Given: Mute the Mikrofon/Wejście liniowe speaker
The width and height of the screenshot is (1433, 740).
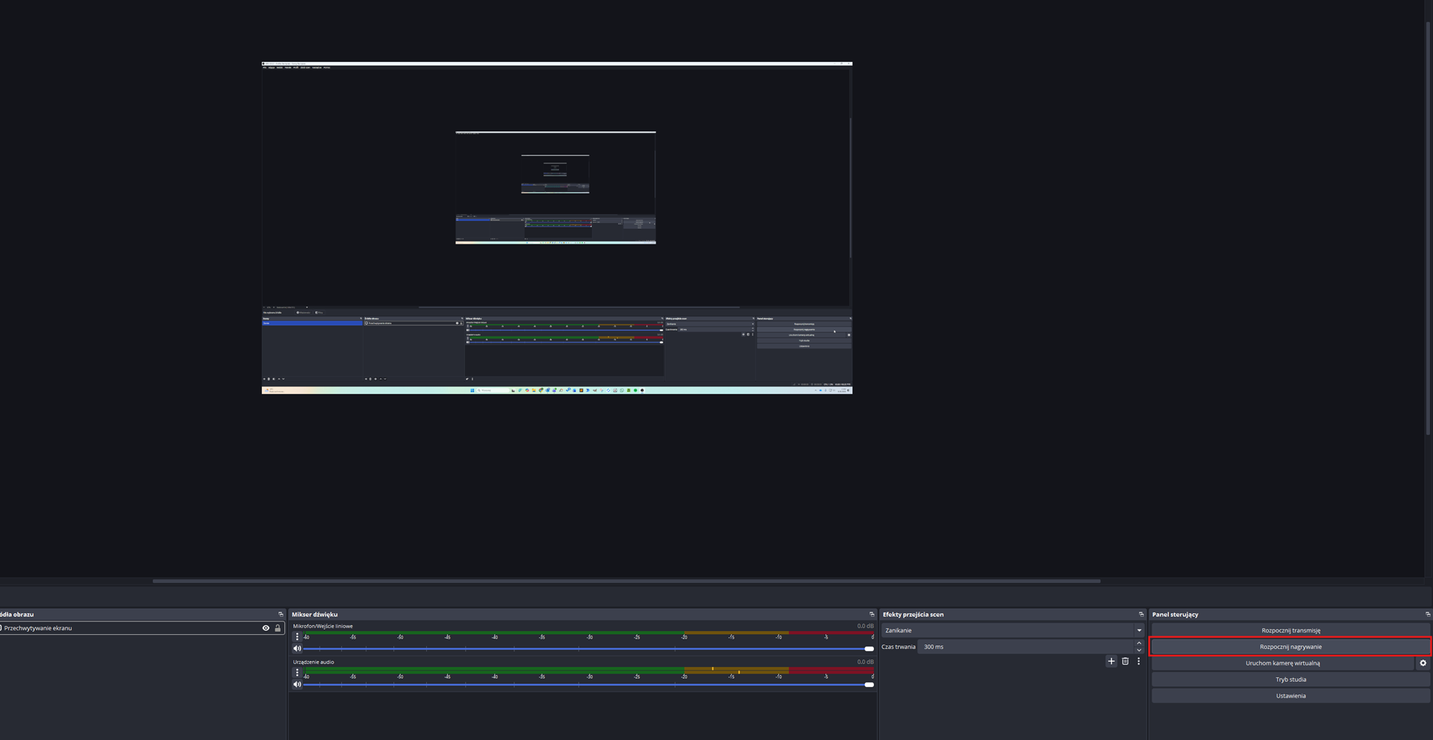Looking at the screenshot, I should point(297,649).
